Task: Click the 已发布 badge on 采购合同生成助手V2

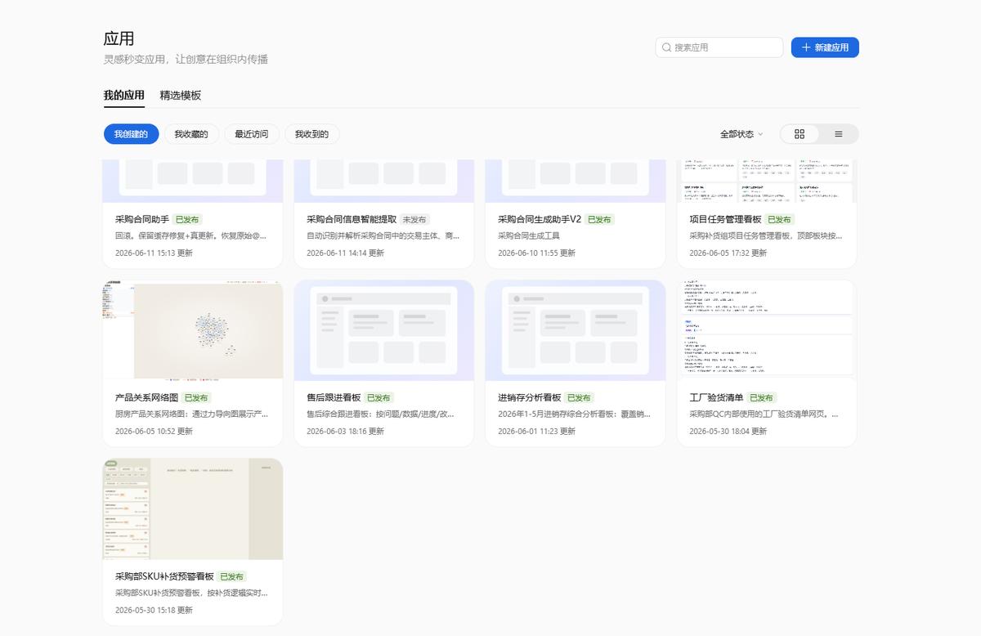Action: pos(600,219)
